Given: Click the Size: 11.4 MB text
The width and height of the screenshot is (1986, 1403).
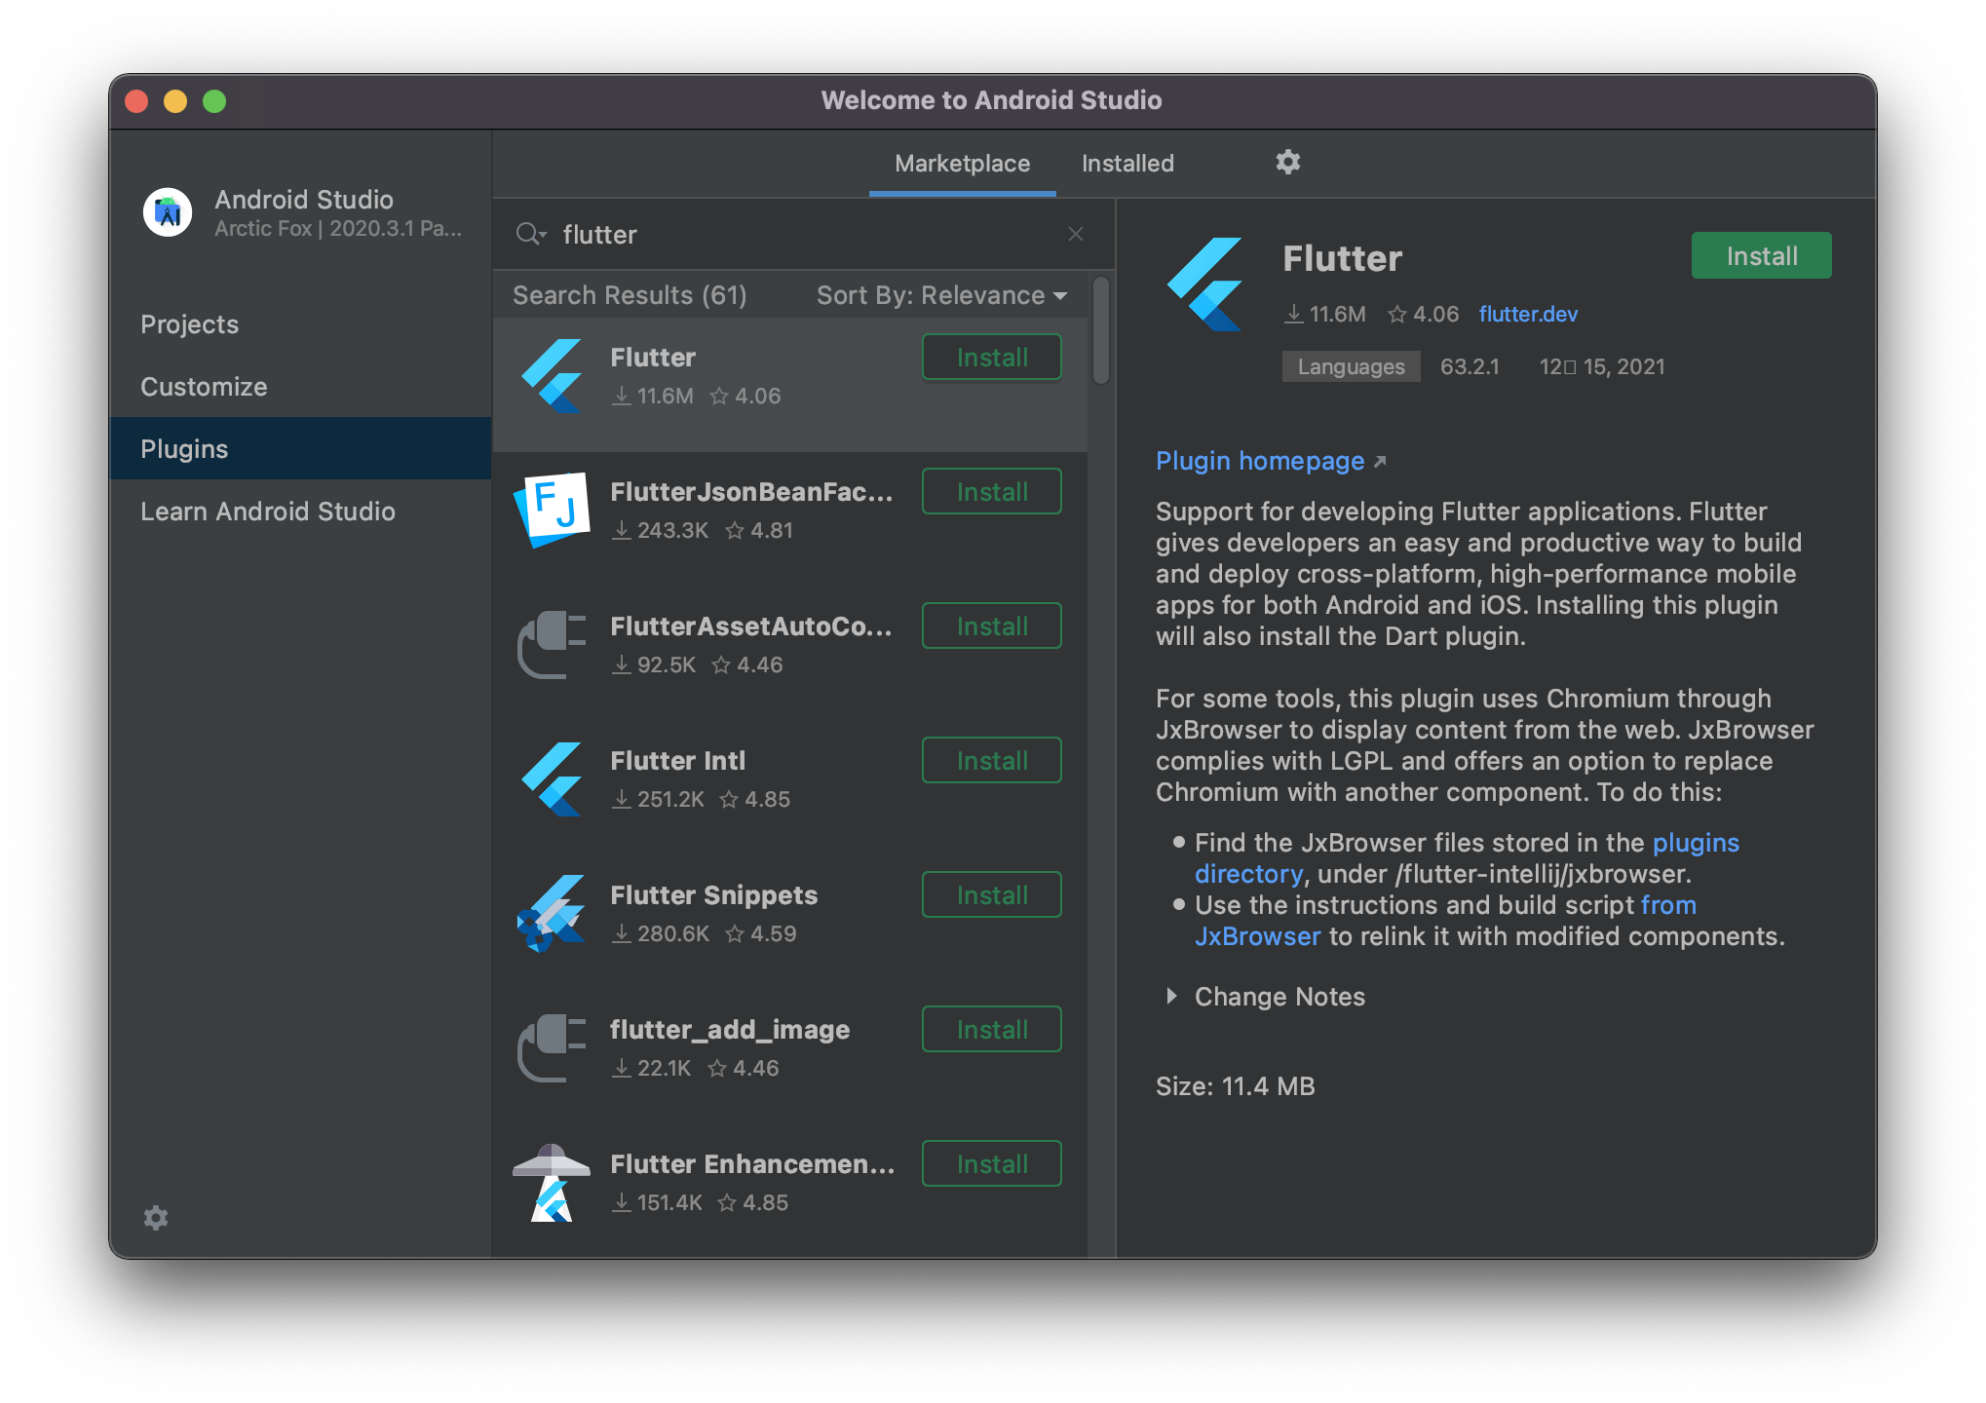Looking at the screenshot, I should [1235, 1086].
